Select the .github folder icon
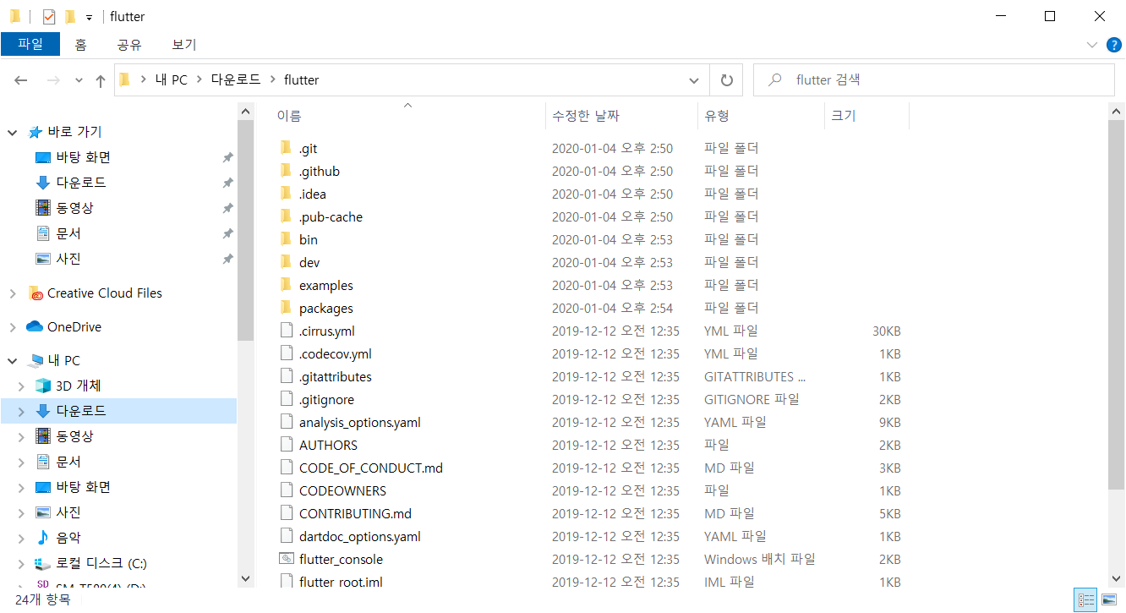This screenshot has width=1126, height=613. (285, 171)
